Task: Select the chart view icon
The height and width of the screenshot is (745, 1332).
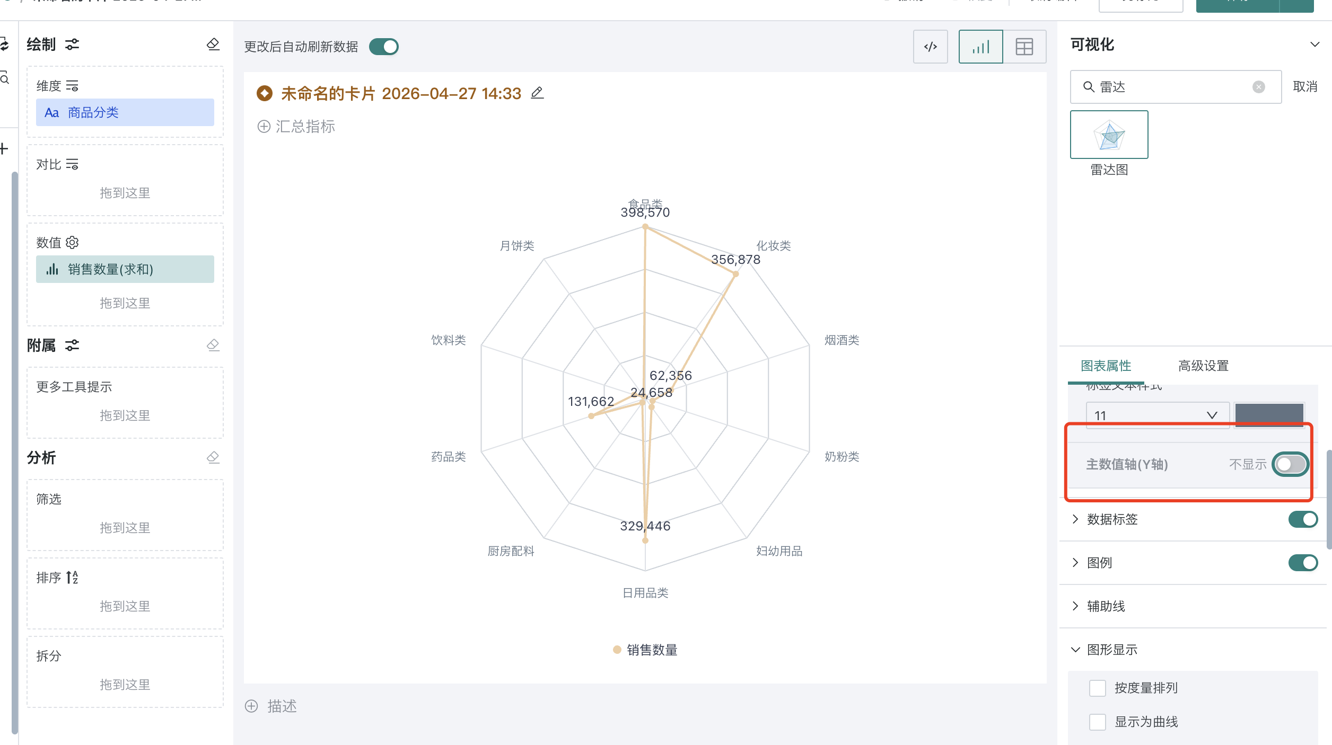Action: click(x=980, y=47)
